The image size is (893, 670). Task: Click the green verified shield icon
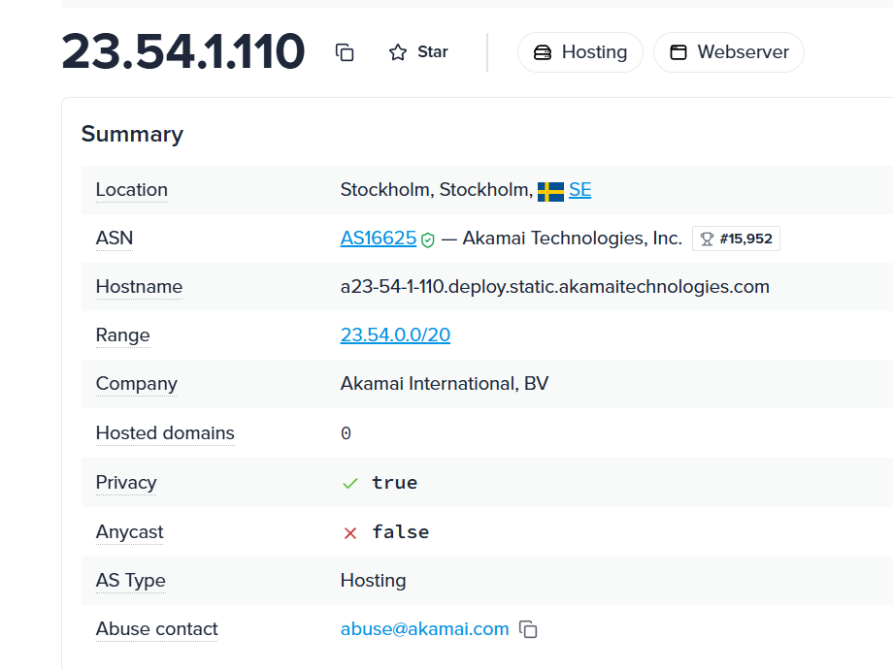coord(428,240)
